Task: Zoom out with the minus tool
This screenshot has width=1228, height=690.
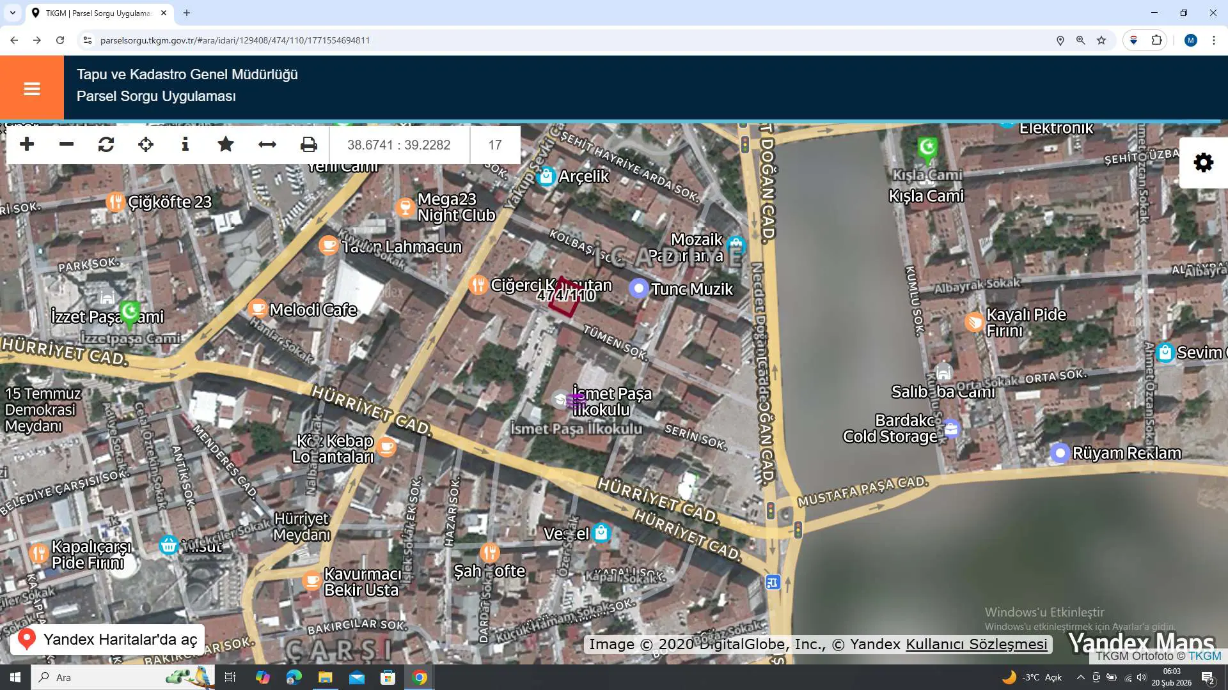Action: (67, 144)
